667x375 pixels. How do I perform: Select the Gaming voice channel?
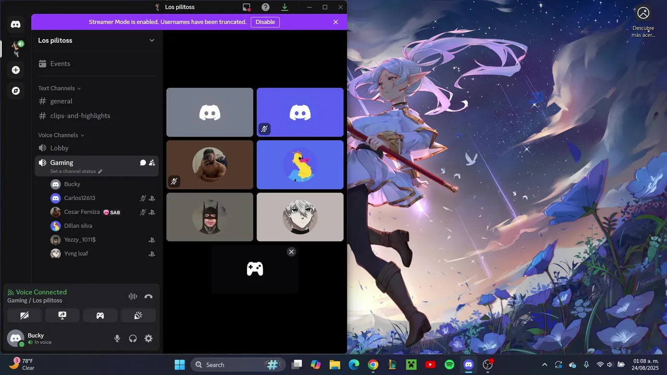[96, 166]
